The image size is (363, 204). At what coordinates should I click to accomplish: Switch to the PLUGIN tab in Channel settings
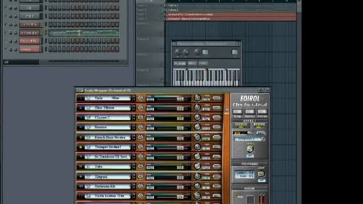coord(180,63)
